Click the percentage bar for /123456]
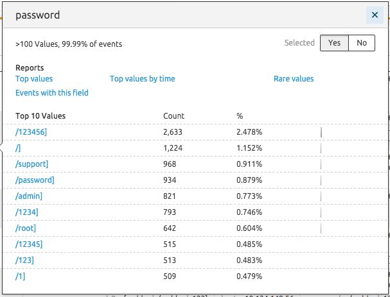 coord(321,132)
